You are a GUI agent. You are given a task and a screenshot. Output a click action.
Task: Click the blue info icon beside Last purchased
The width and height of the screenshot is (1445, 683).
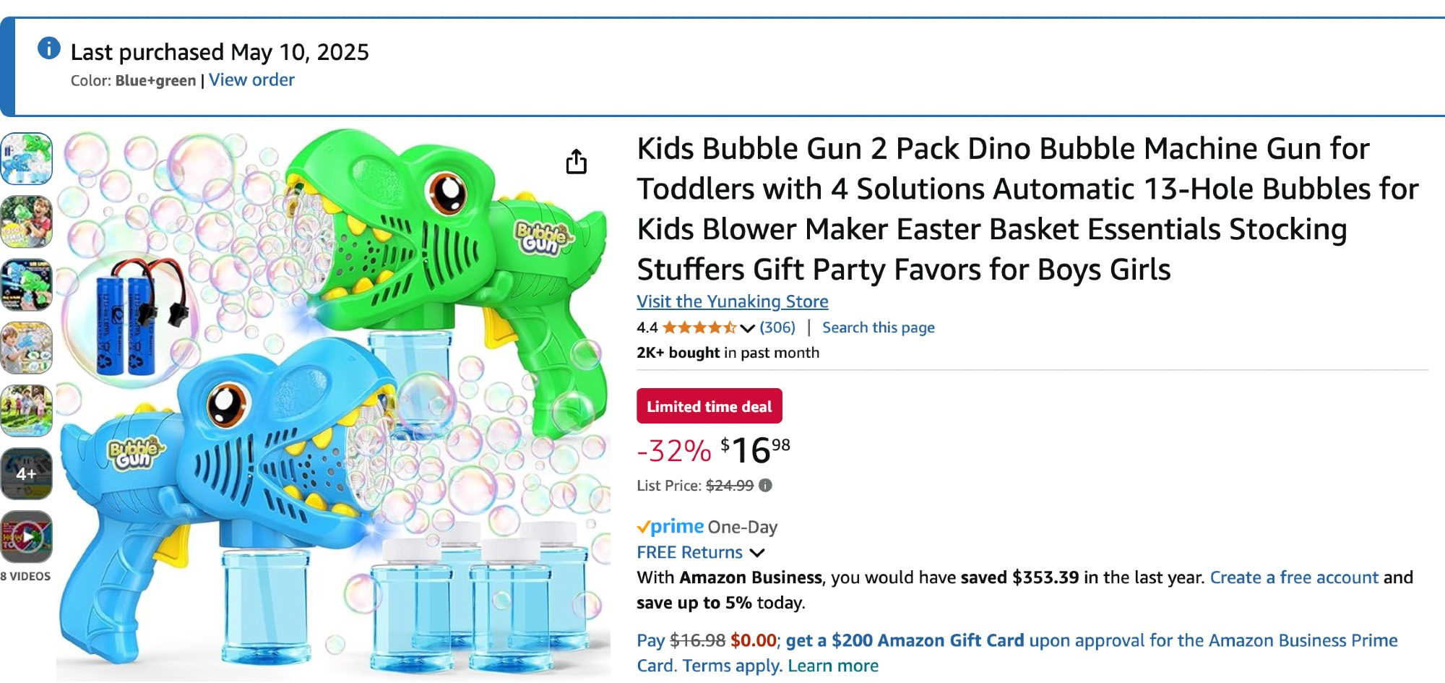tap(48, 49)
